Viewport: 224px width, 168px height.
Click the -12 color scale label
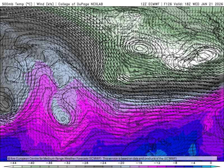tap(157, 163)
